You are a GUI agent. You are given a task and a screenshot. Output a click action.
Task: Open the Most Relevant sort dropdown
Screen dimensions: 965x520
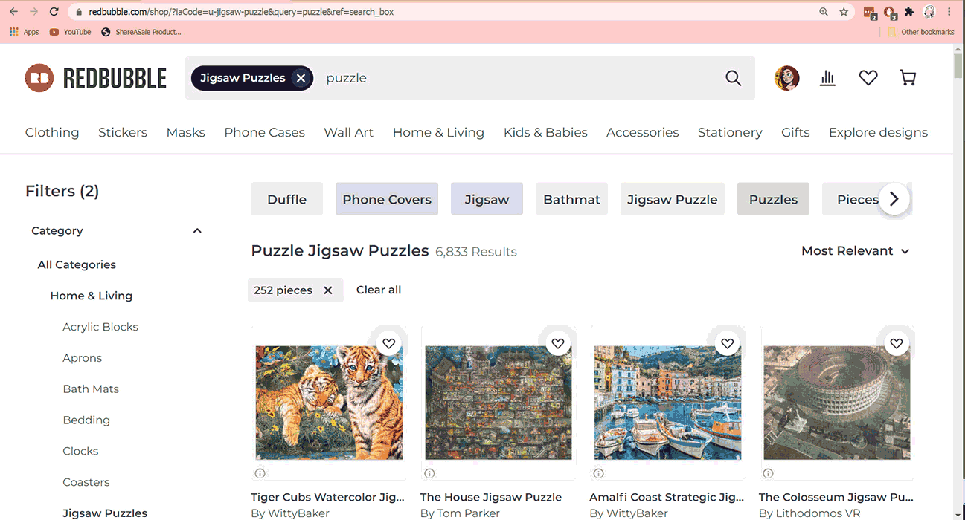click(856, 251)
